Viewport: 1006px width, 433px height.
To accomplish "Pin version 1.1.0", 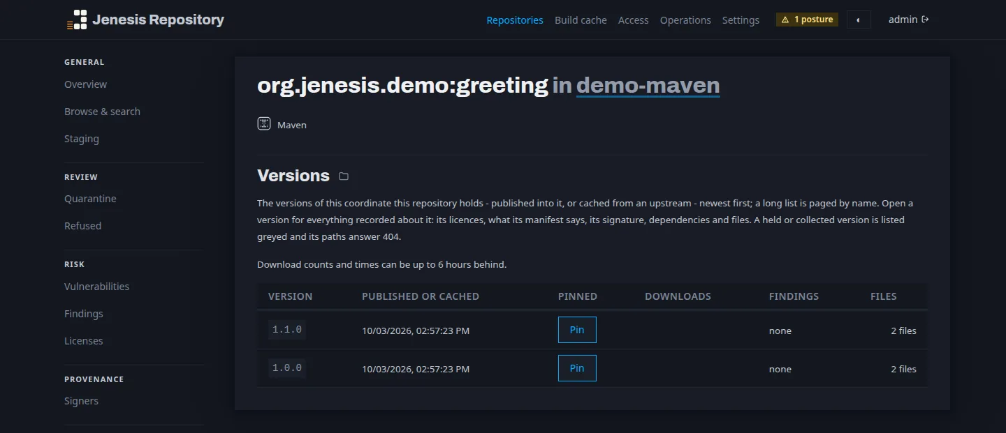I will [x=577, y=330].
